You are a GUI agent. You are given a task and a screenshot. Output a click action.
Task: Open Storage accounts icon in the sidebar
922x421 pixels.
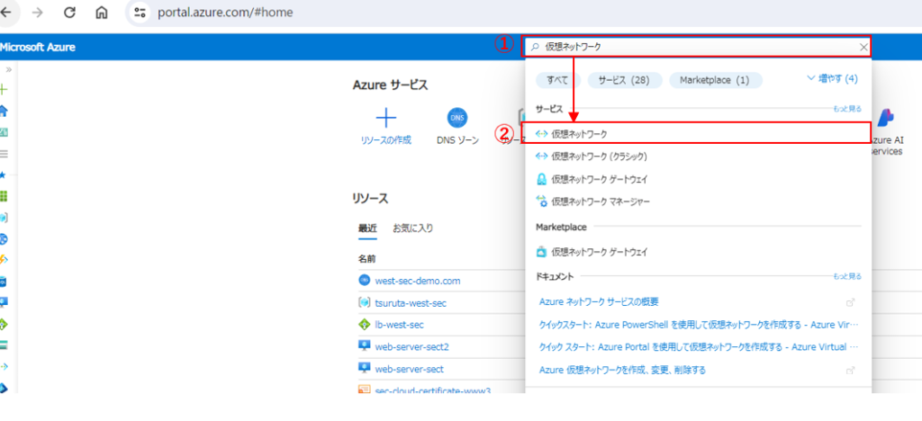4,345
